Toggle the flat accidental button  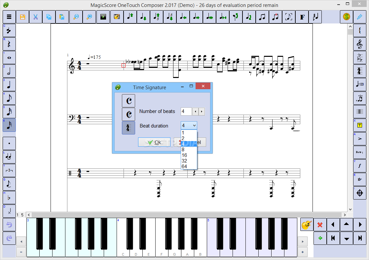tap(9, 198)
